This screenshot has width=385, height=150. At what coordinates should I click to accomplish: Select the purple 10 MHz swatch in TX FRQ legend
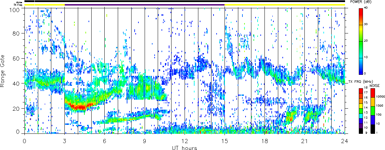pyautogui.click(x=361, y=126)
